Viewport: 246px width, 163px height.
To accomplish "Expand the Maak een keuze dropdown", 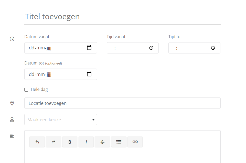I will (x=61, y=119).
